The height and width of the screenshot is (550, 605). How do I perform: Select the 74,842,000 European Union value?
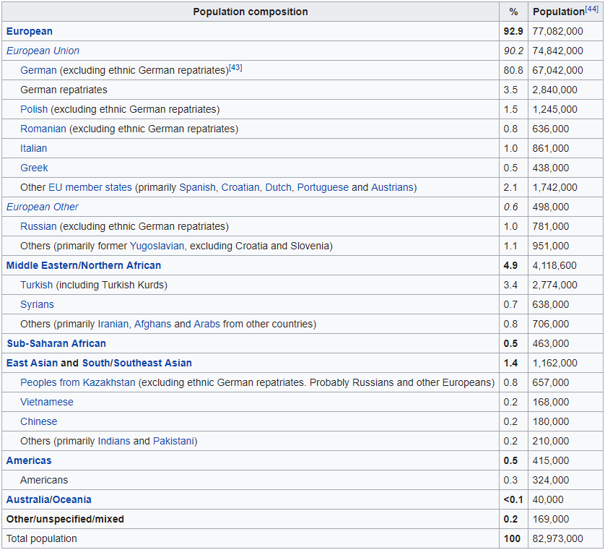pyautogui.click(x=557, y=51)
